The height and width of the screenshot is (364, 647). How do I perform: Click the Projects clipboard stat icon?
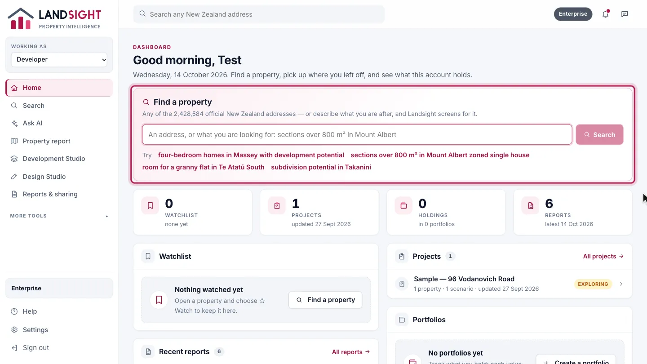tap(277, 206)
